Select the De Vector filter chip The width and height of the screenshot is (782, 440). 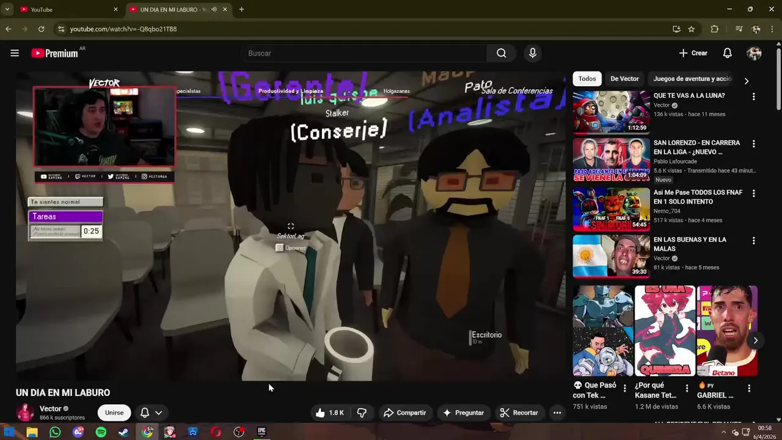pos(624,79)
